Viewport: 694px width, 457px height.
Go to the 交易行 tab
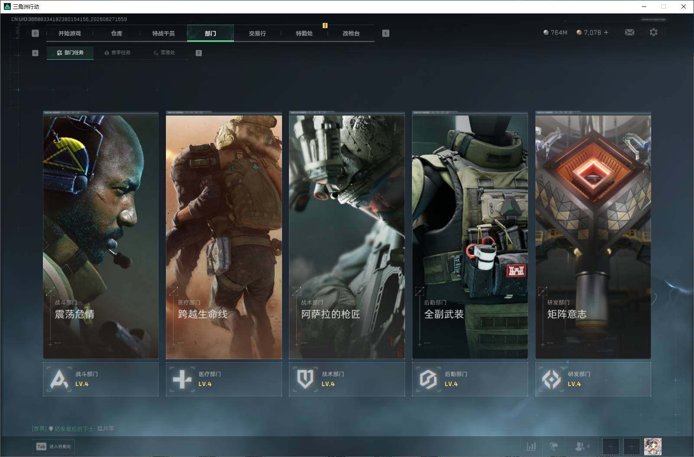coord(257,33)
